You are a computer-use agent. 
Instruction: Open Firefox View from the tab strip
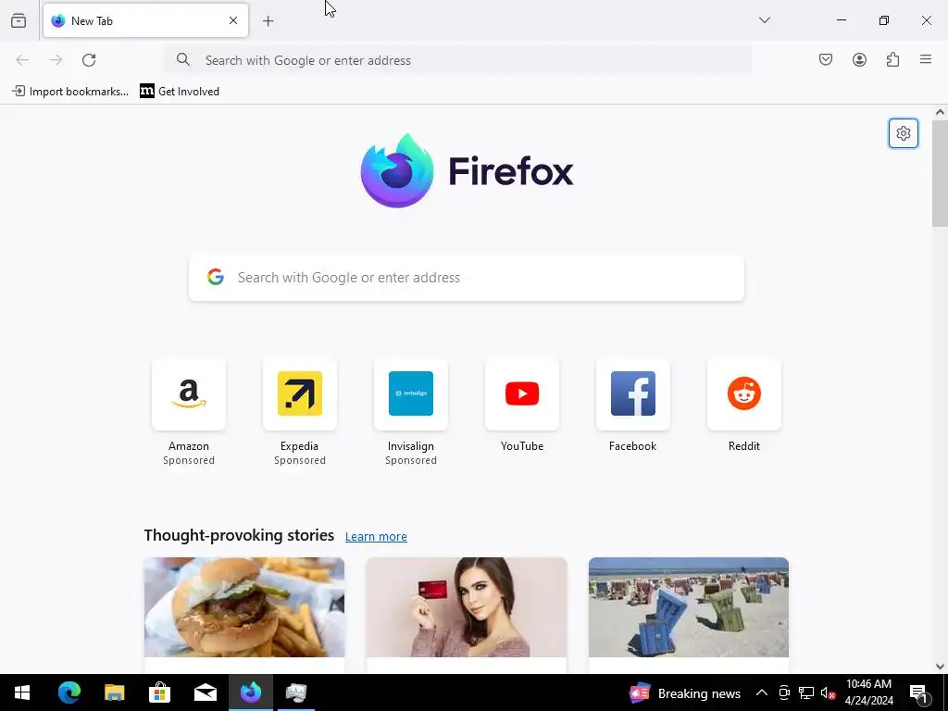[19, 20]
